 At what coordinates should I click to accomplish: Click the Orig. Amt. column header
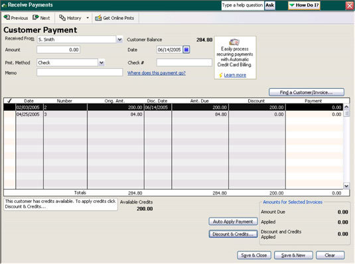point(115,101)
